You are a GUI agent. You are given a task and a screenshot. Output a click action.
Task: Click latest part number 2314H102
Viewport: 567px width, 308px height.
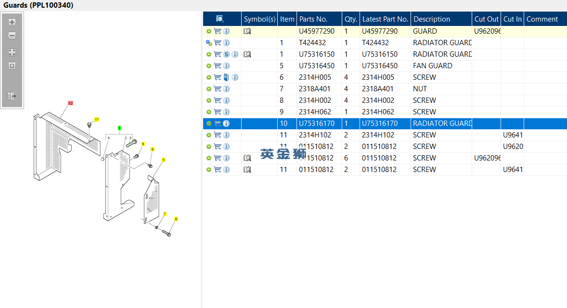point(379,135)
